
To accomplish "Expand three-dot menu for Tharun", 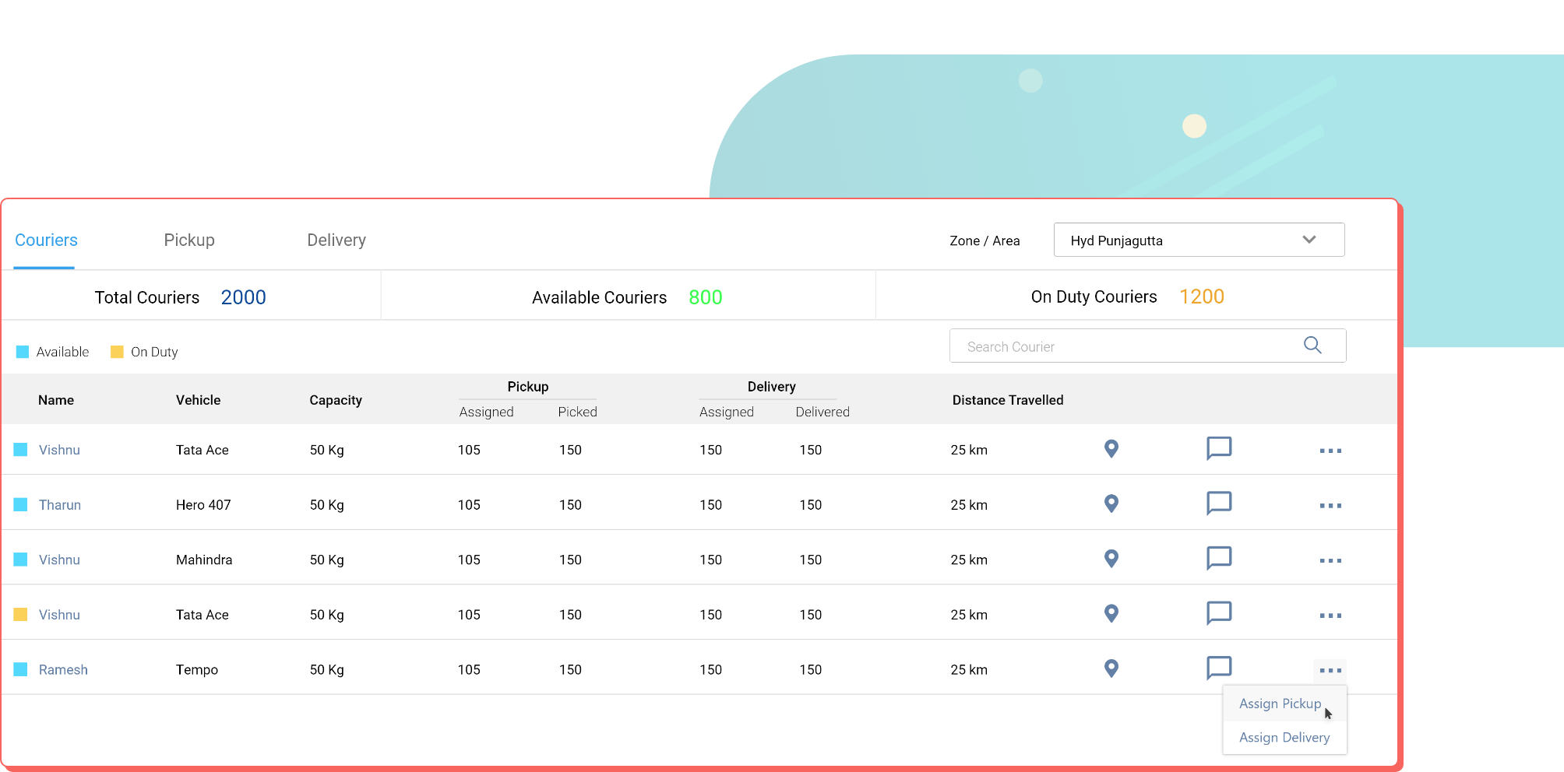I will [1330, 506].
